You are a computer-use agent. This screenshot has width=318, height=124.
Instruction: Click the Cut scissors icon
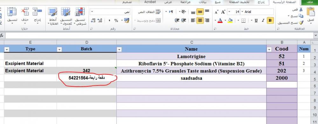pos(301,9)
